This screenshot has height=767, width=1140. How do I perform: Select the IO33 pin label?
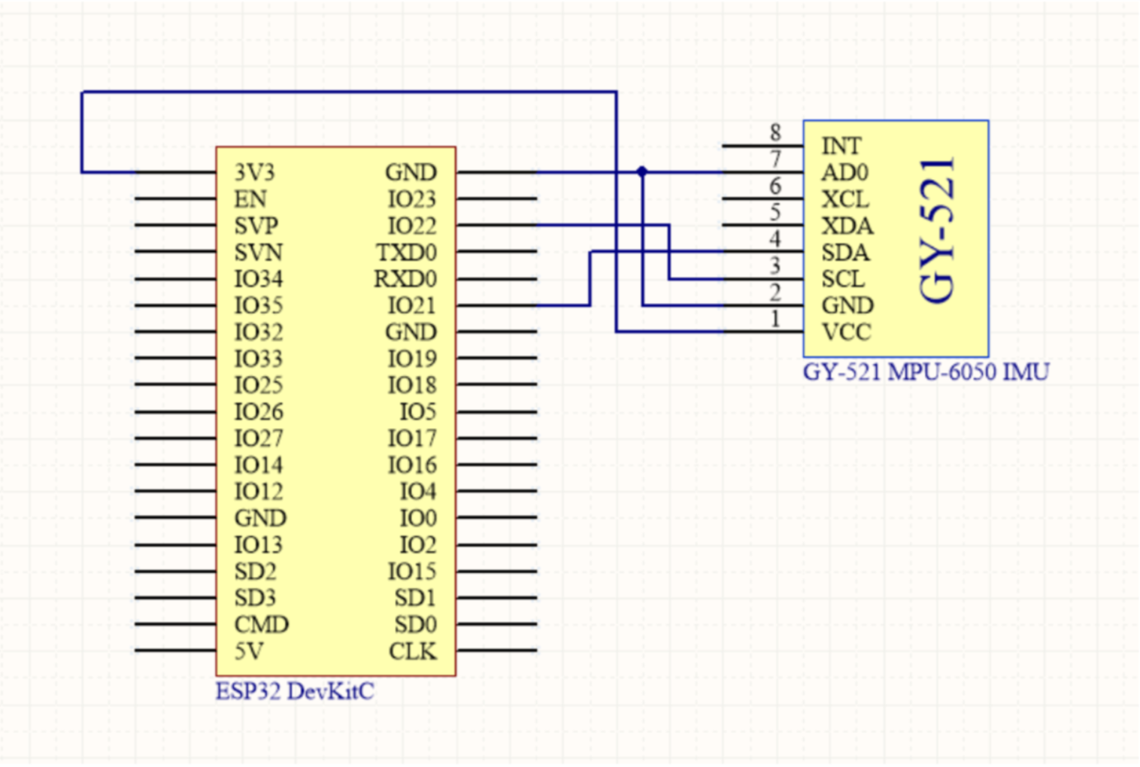click(x=258, y=359)
